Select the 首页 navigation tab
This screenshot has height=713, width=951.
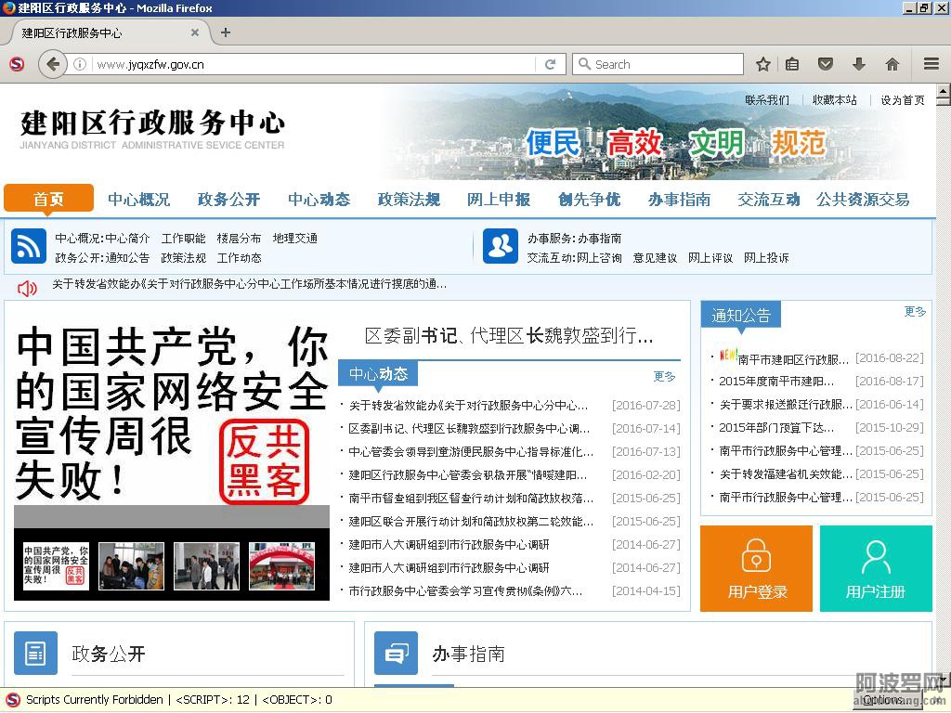click(48, 199)
